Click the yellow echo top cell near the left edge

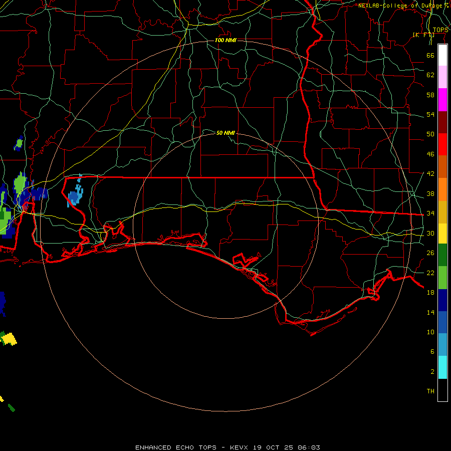(x=10, y=339)
